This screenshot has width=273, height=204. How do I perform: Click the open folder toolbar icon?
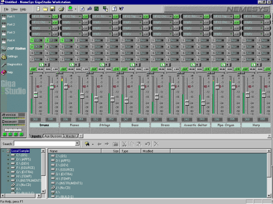[45, 8]
